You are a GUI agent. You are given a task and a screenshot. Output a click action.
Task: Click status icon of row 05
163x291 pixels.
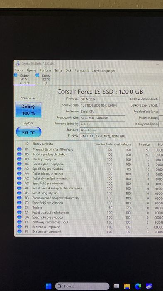click(19, 154)
